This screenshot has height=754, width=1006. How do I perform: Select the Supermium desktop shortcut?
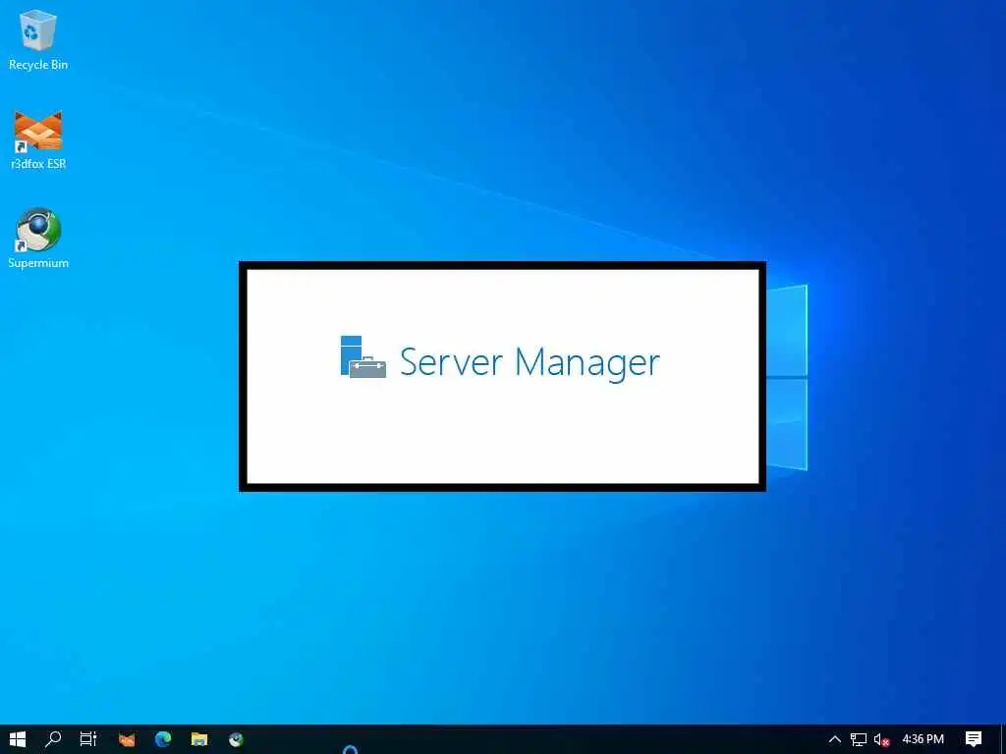click(38, 239)
